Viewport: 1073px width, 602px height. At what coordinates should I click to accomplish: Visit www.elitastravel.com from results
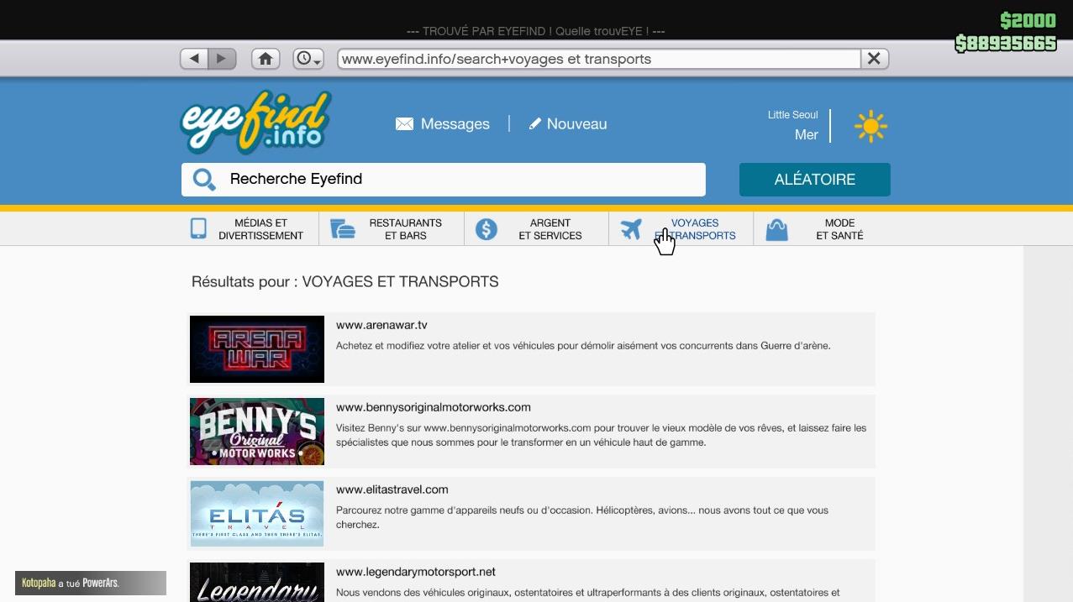392,489
